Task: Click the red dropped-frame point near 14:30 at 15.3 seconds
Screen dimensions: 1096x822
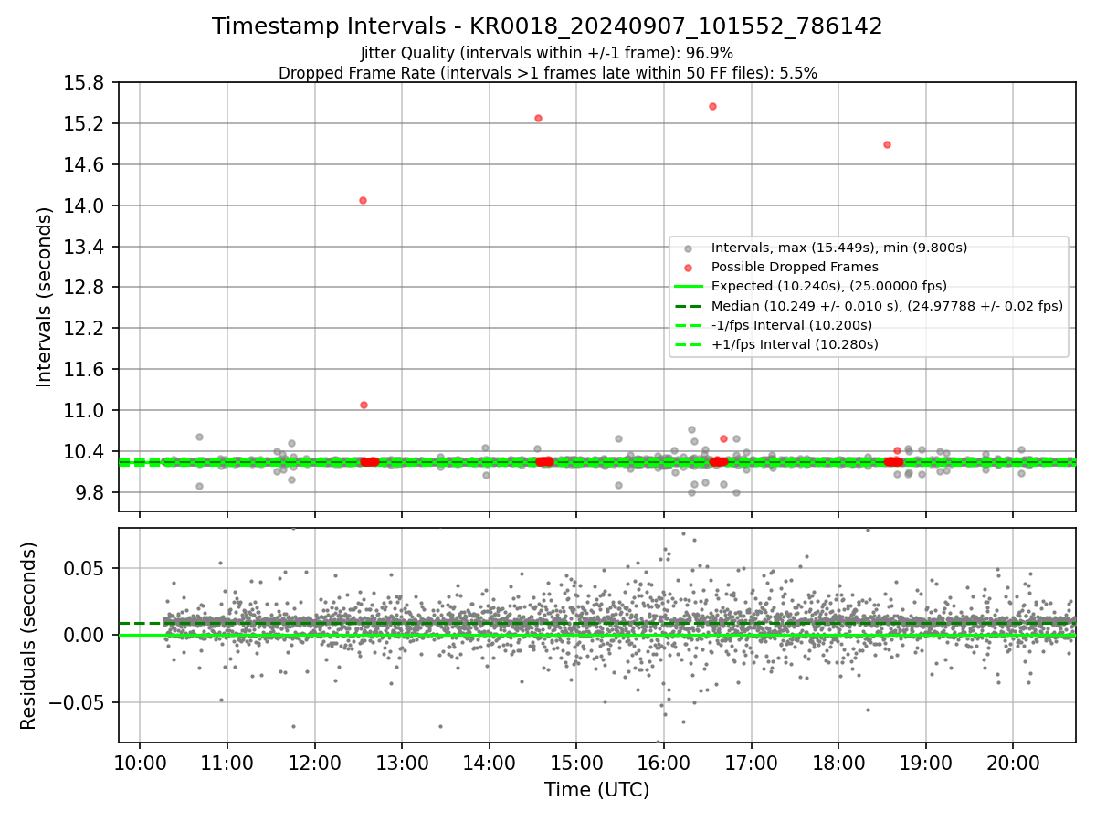Action: [538, 118]
